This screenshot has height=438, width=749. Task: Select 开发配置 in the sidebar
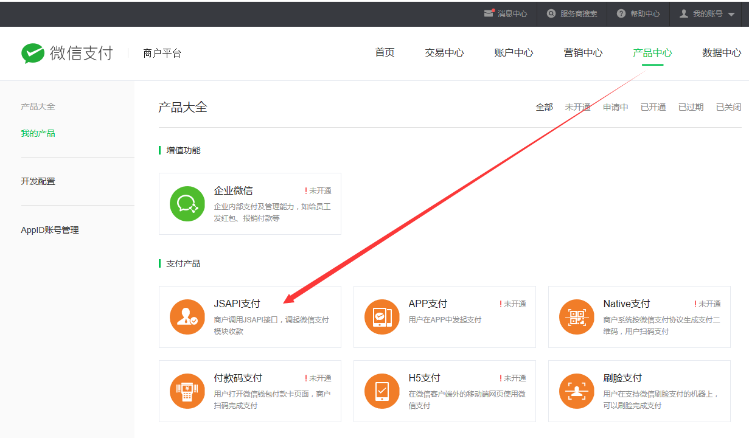click(38, 181)
